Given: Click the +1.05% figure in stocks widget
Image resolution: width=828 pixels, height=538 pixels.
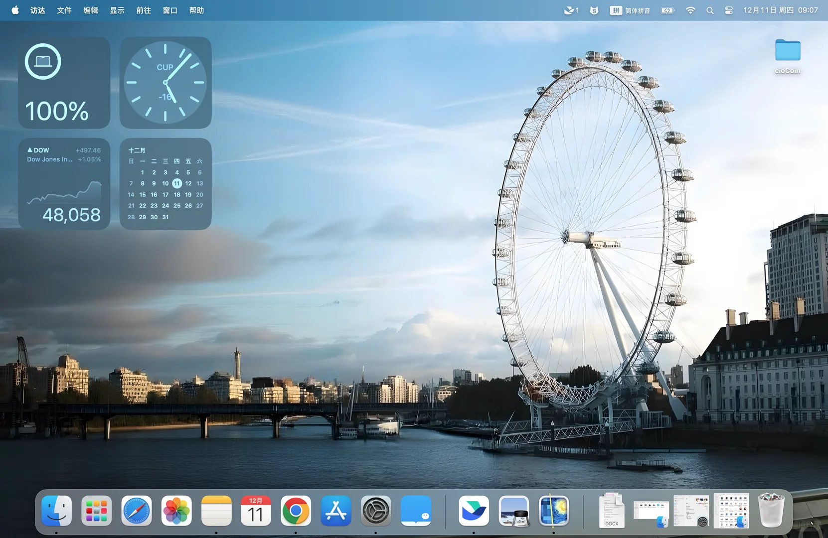Looking at the screenshot, I should [89, 159].
